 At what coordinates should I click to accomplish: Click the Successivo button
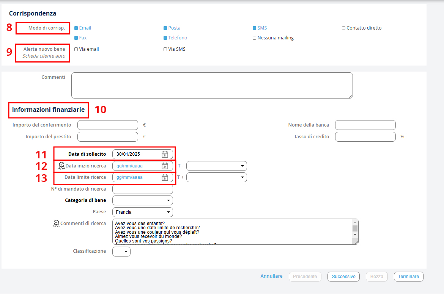click(x=343, y=277)
